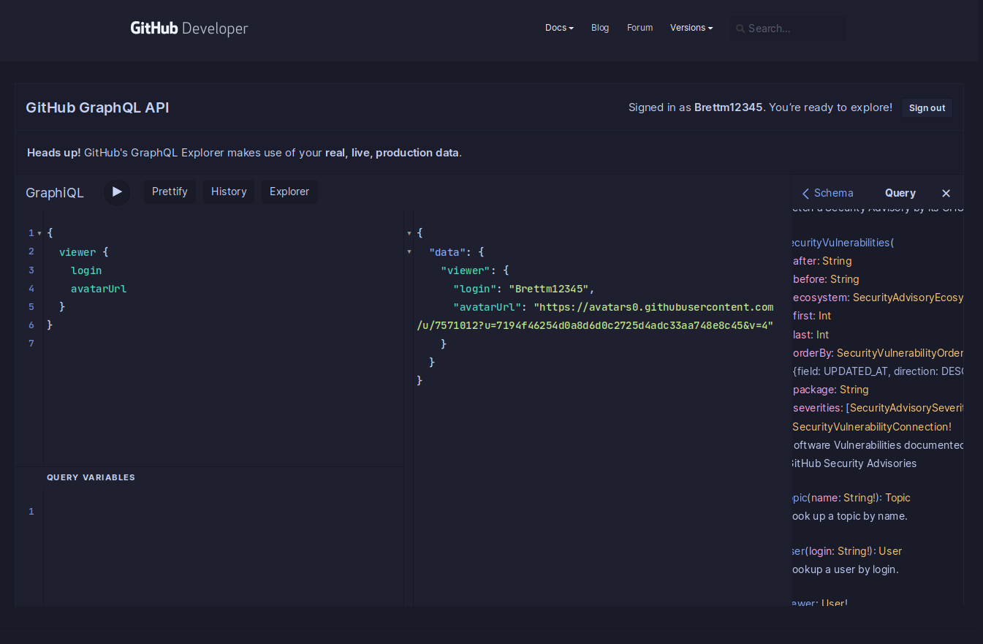
Task: Open SecurityVulnerabilityConnection type link
Action: 871,427
